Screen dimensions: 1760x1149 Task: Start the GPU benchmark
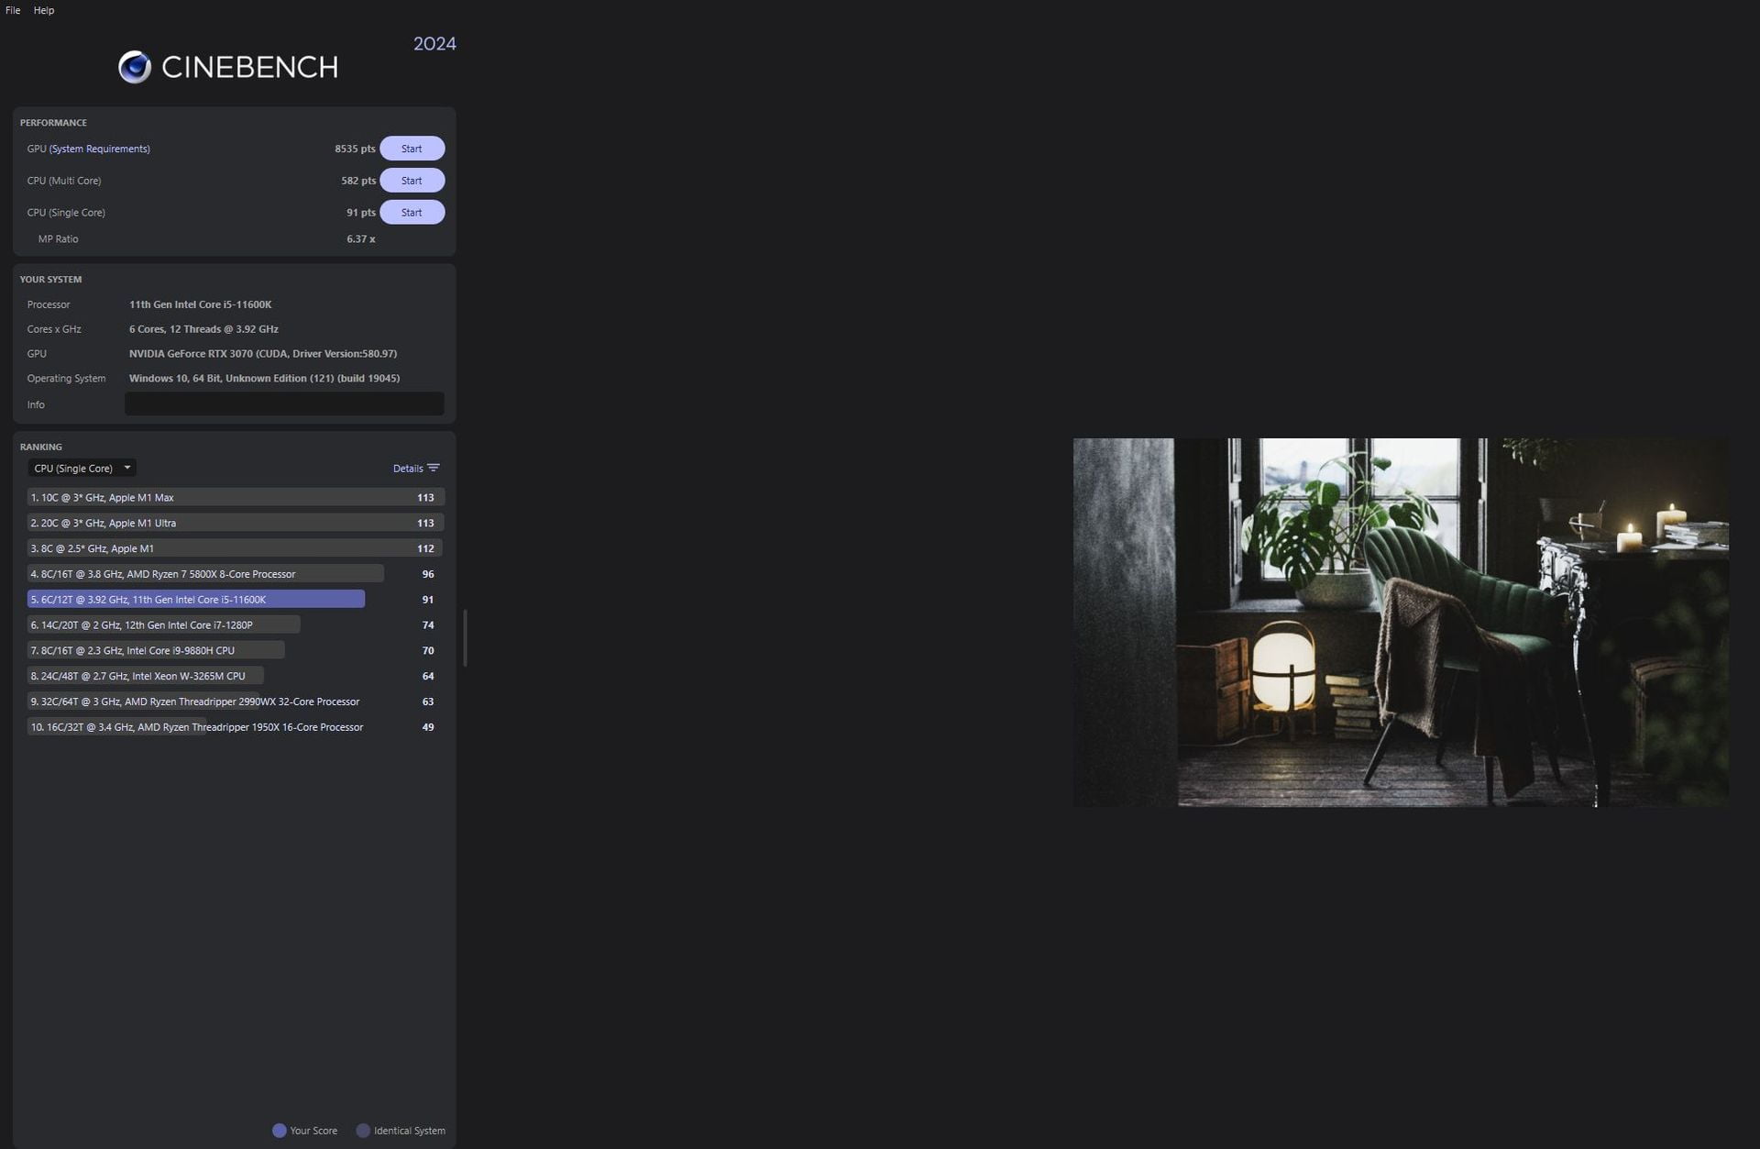tap(412, 149)
